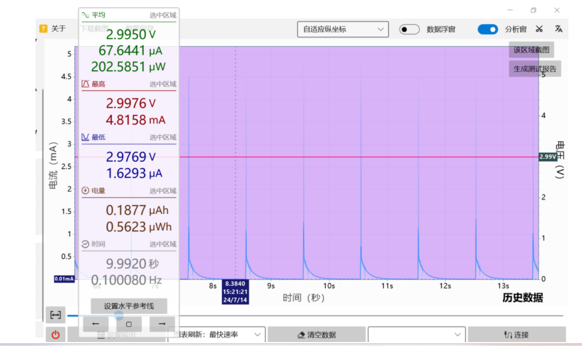This screenshot has width=582, height=346.
Task: Open the 关于 help icon
Action: click(x=43, y=29)
